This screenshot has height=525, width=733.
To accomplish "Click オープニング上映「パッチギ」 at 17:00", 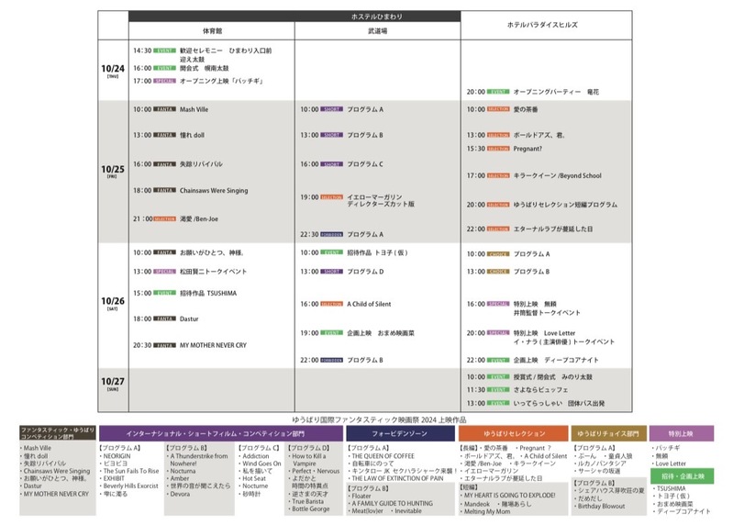I will [198, 82].
